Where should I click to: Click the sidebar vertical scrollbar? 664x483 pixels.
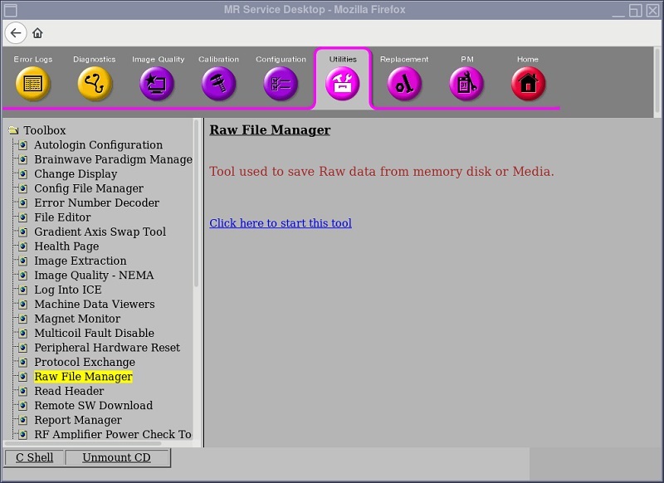coord(197,207)
